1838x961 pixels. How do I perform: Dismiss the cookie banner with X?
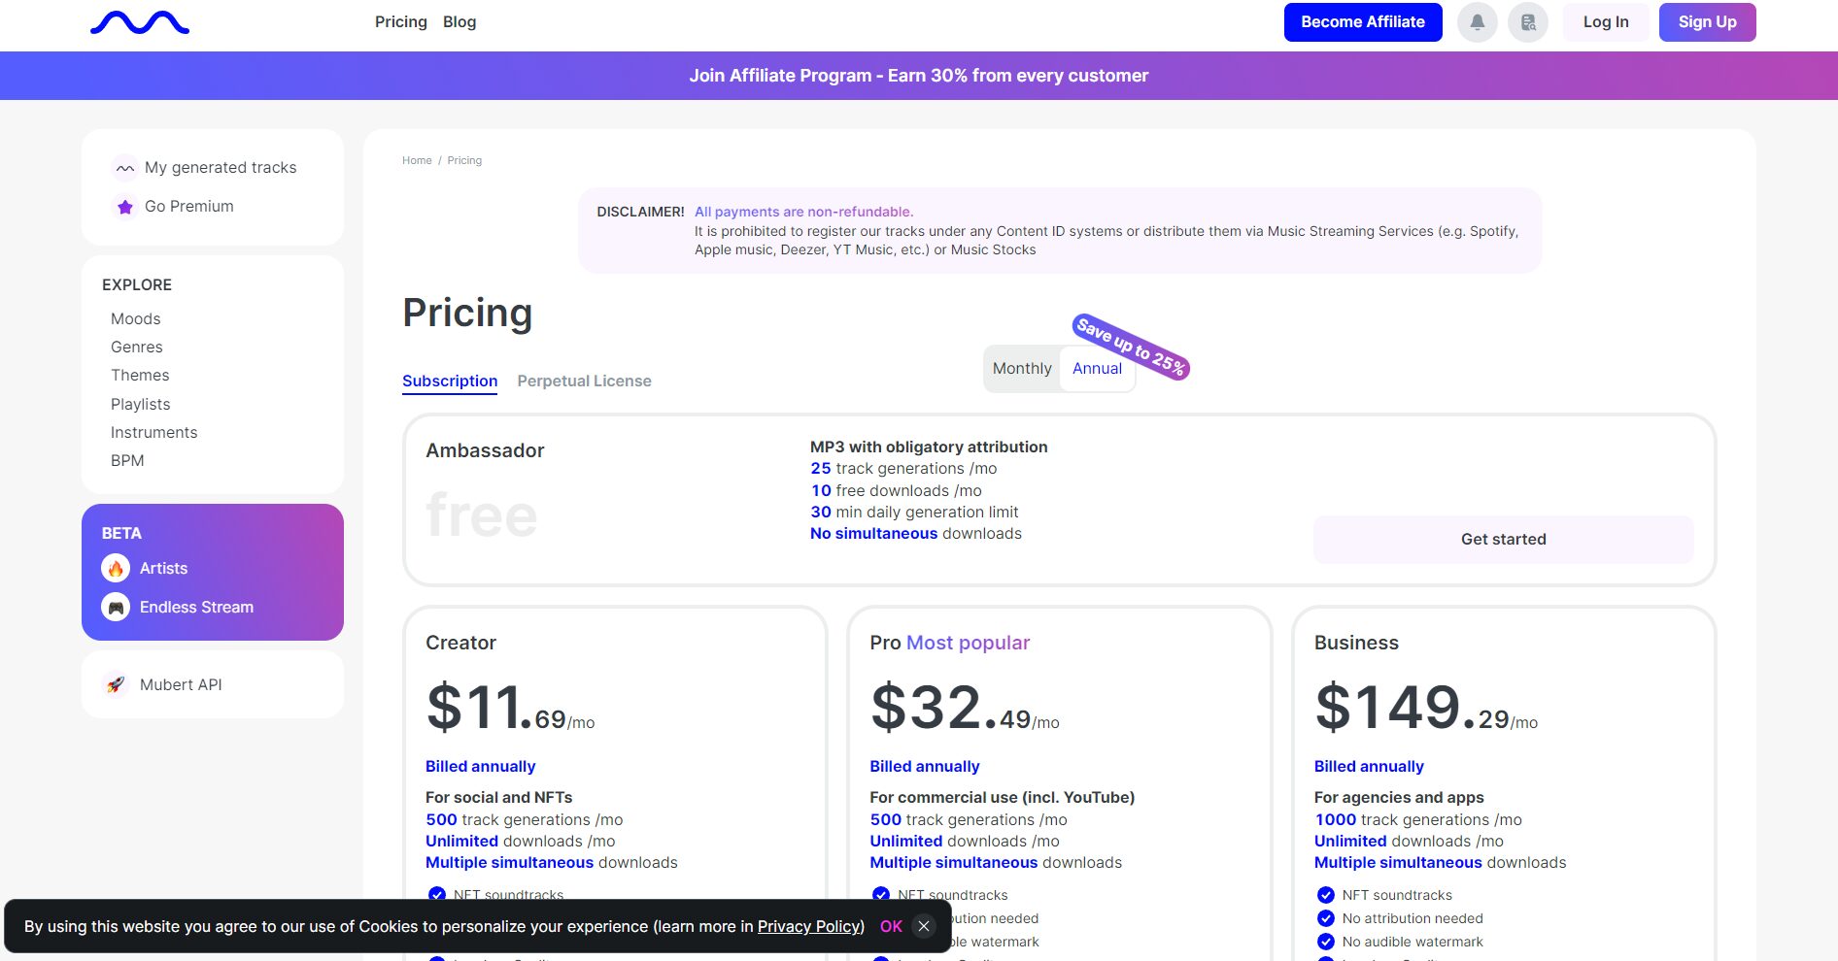[x=924, y=926]
